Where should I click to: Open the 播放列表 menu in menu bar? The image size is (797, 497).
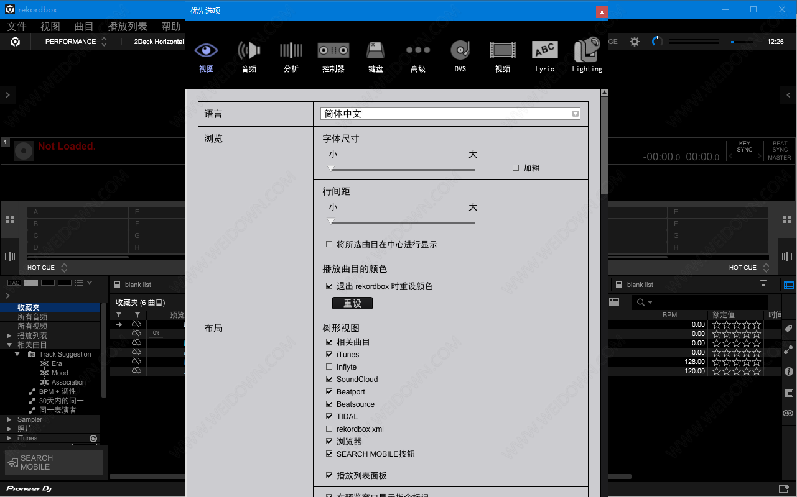pyautogui.click(x=128, y=26)
